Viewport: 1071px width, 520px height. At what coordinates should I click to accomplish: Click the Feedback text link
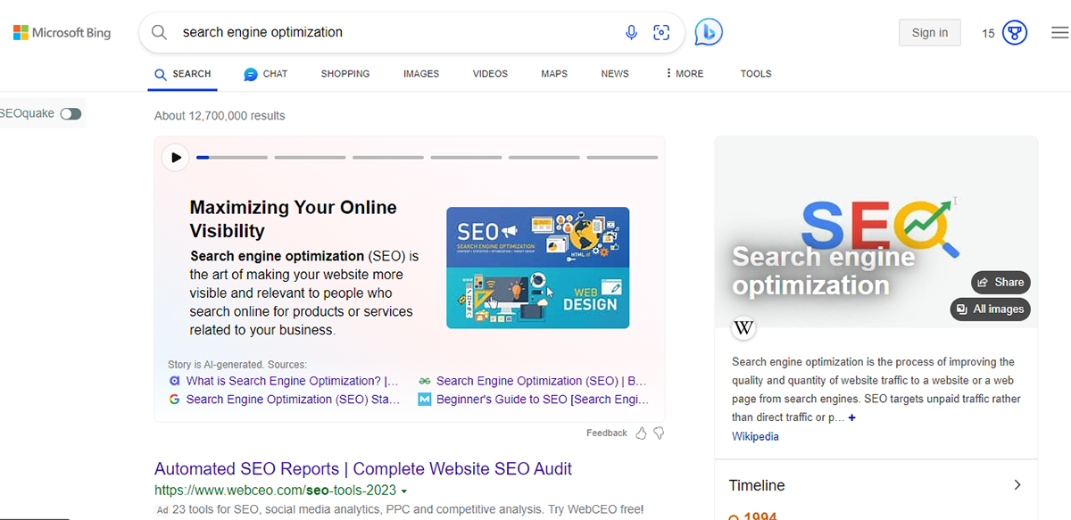[607, 433]
